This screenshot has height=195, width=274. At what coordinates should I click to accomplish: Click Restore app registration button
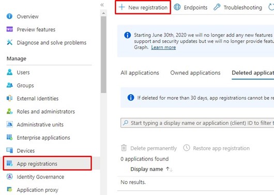[x=216, y=148]
